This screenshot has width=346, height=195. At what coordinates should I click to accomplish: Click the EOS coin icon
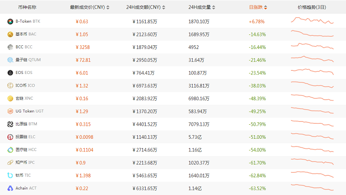click(x=10, y=73)
